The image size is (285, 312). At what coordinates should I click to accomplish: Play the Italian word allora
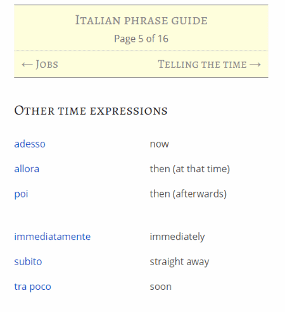coord(27,169)
